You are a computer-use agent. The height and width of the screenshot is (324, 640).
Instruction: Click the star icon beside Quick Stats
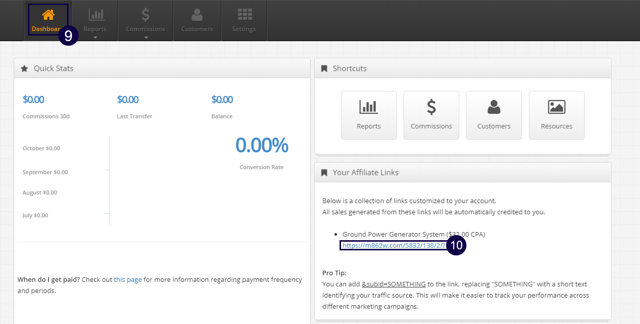24,69
